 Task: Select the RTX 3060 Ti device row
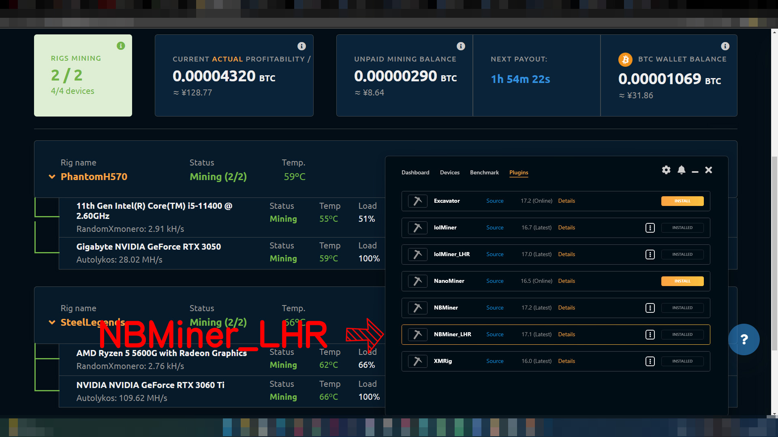[x=222, y=392]
